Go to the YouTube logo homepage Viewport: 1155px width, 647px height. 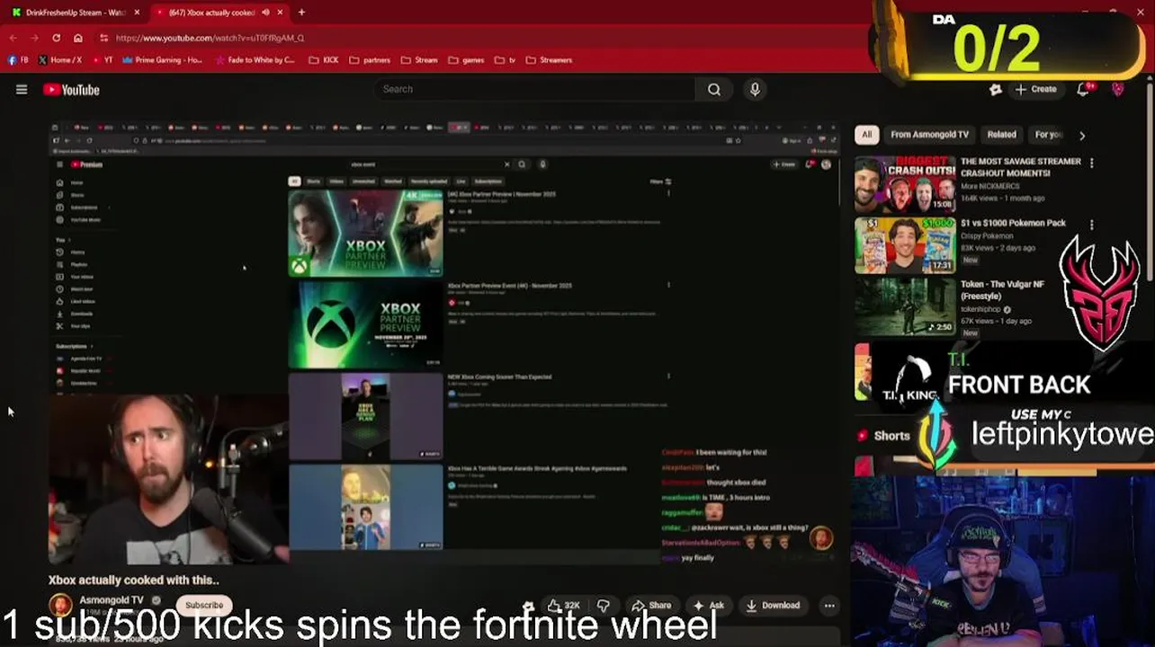71,89
